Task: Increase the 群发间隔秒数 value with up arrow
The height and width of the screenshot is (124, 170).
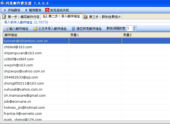Action: [x=134, y=27]
